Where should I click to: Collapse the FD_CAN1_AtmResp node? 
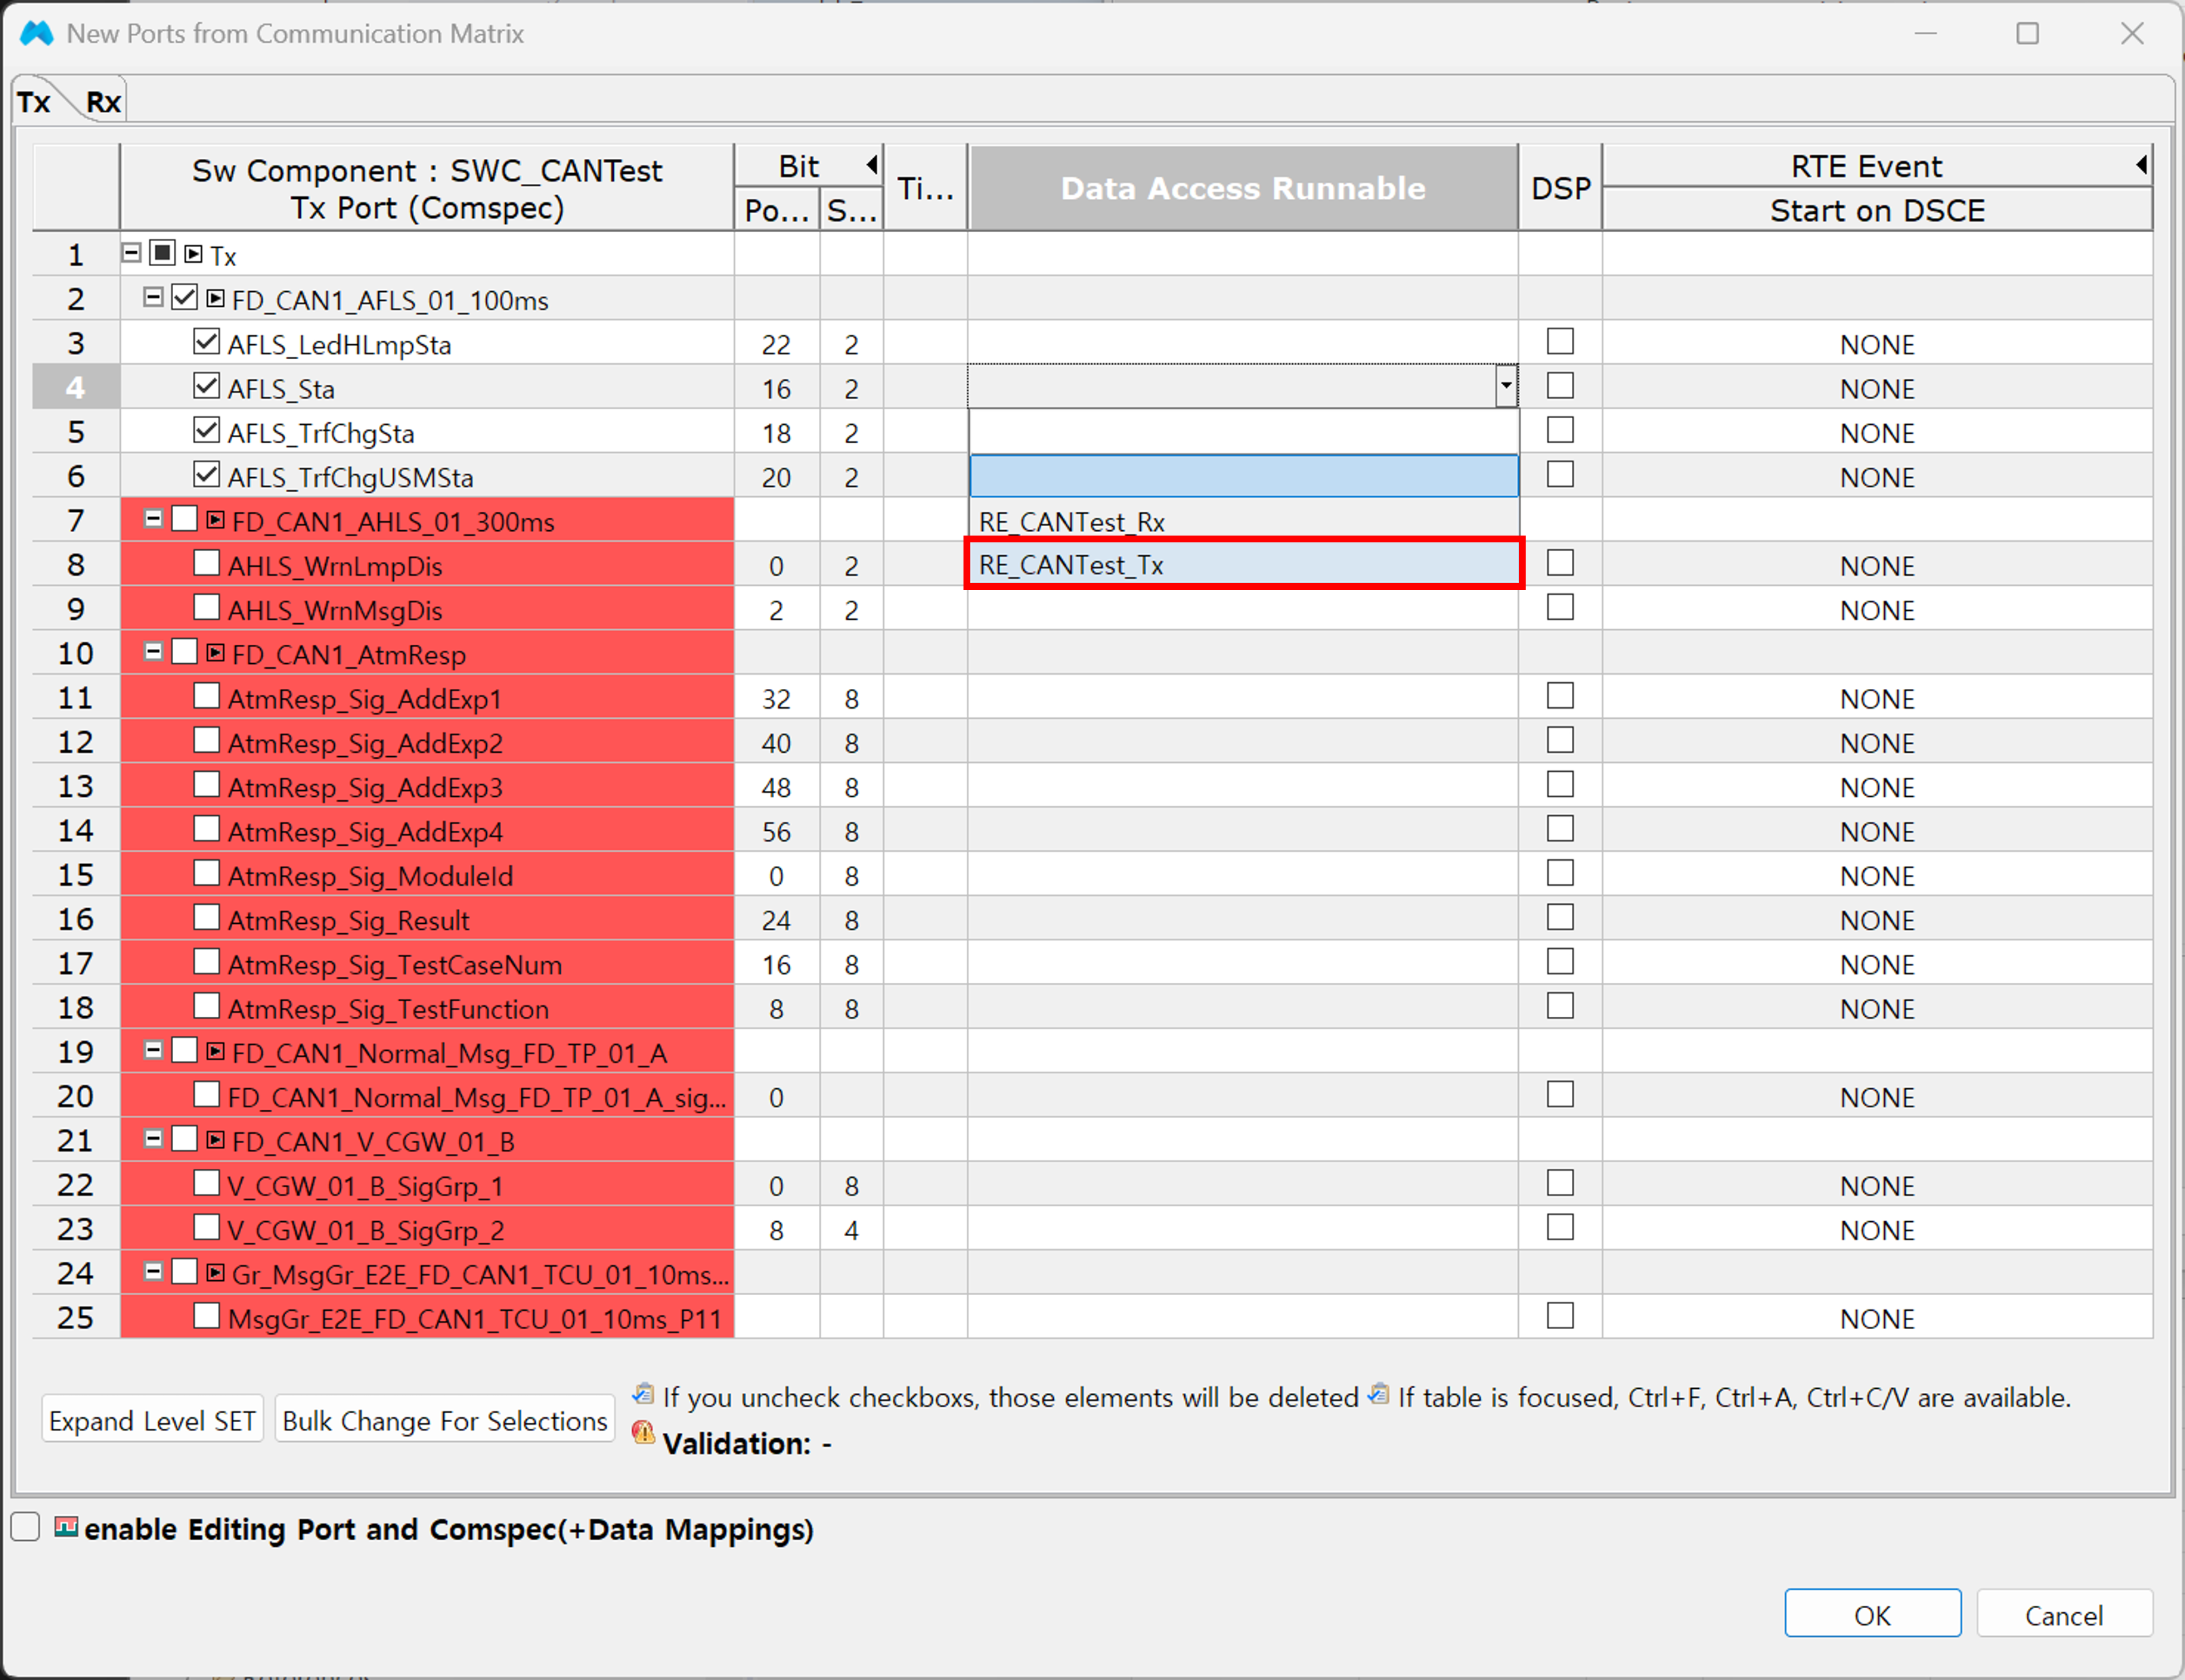(x=152, y=651)
